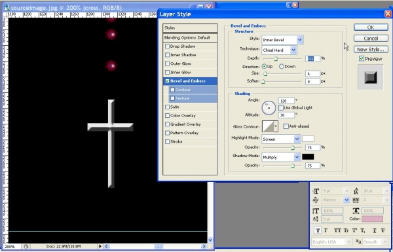
Task: Click the New Style... button
Action: [x=371, y=49]
